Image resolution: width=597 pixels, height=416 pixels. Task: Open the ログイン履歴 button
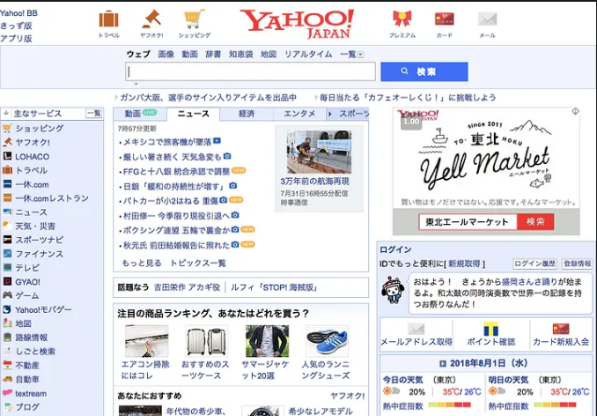(535, 264)
